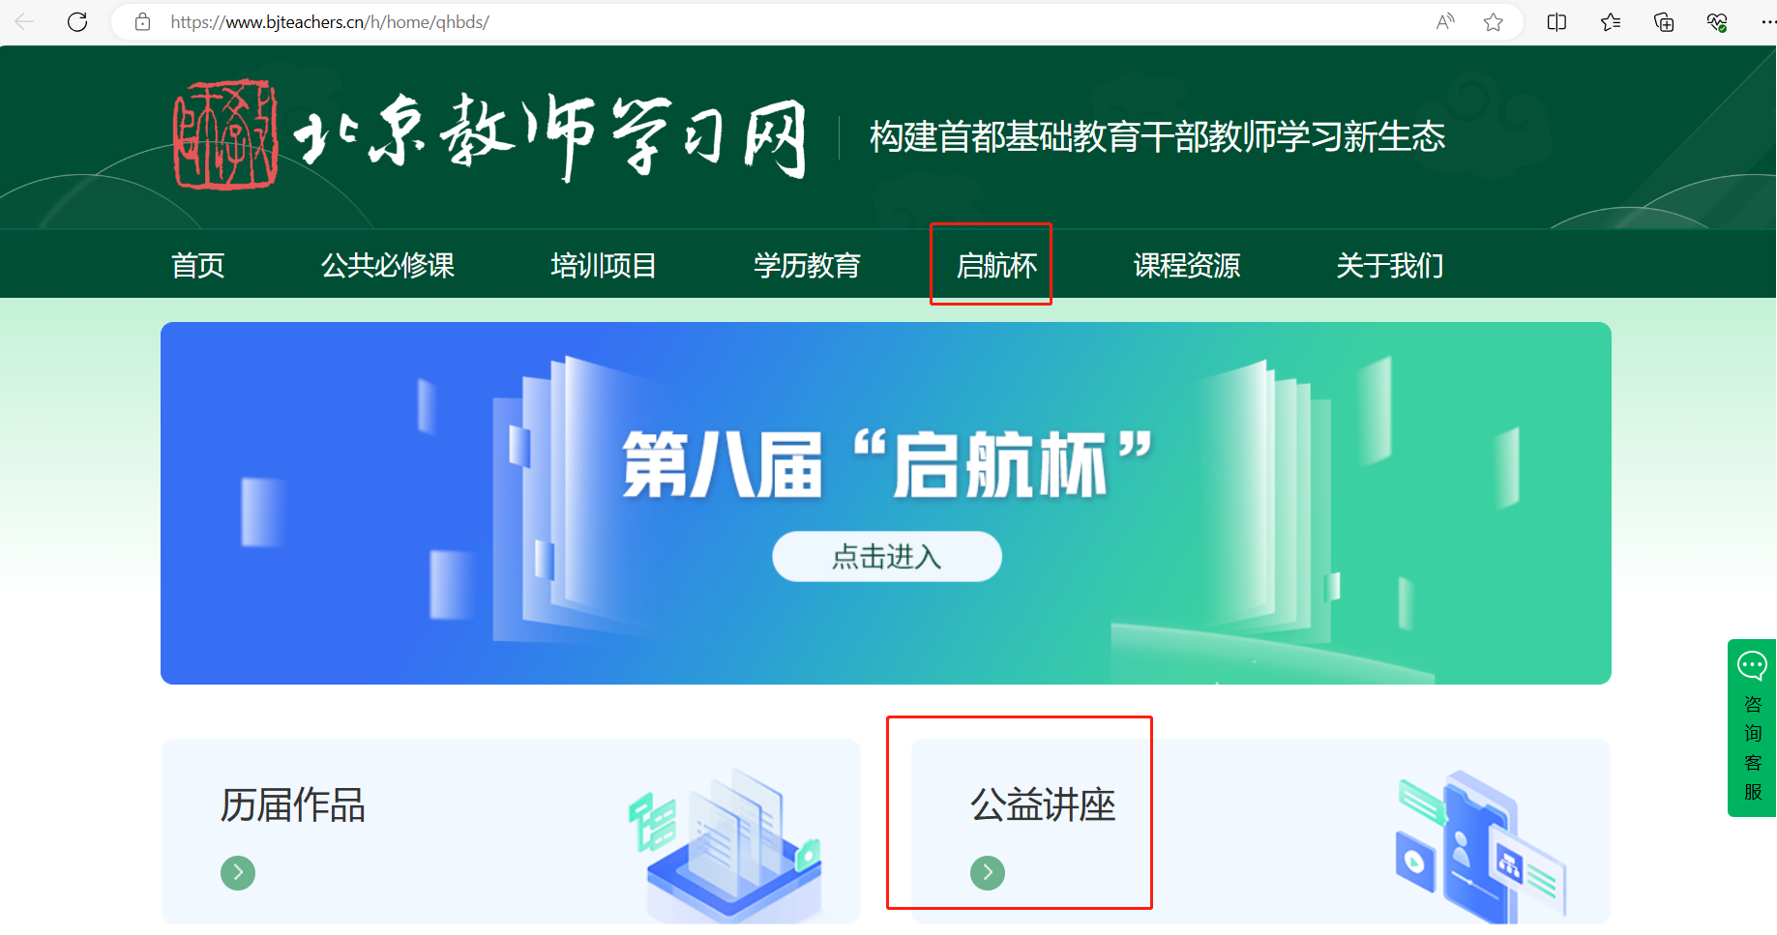Screen dimensions: 1777x935
Task: Click the red seal logo
Action: point(225,135)
